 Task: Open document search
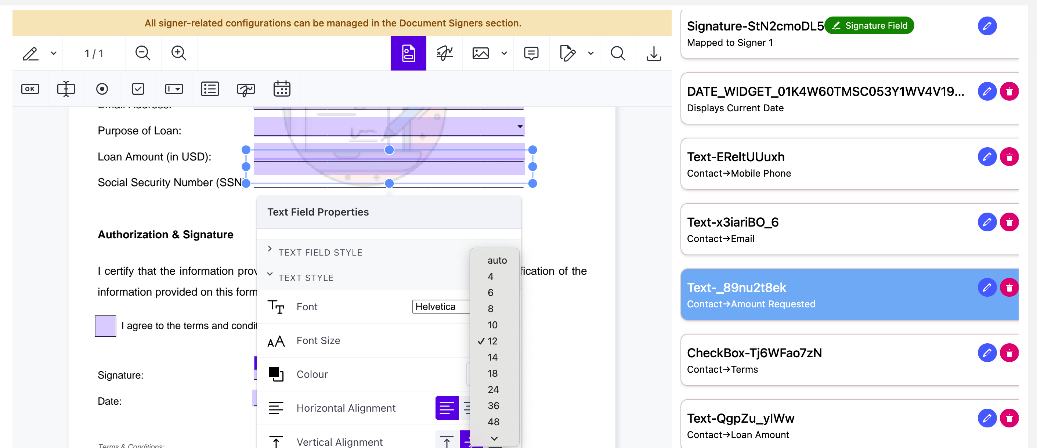(x=618, y=54)
